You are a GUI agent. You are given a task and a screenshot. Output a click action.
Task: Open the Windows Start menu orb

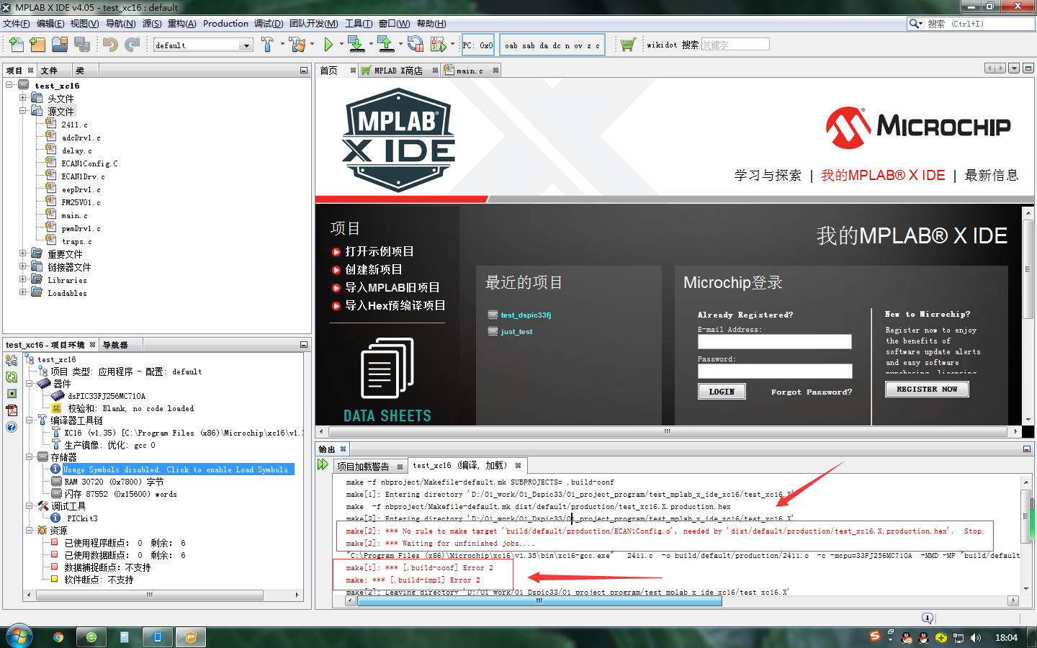[x=19, y=636]
